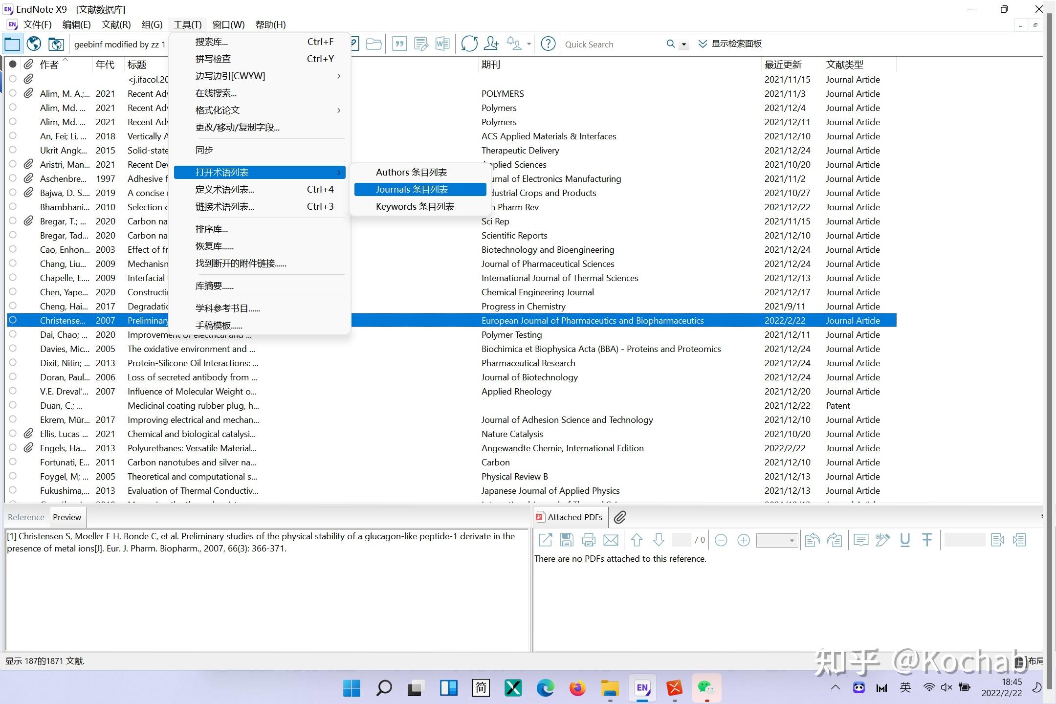The height and width of the screenshot is (704, 1056).
Task: Toggle read status for An, Fei row
Action: click(x=13, y=135)
